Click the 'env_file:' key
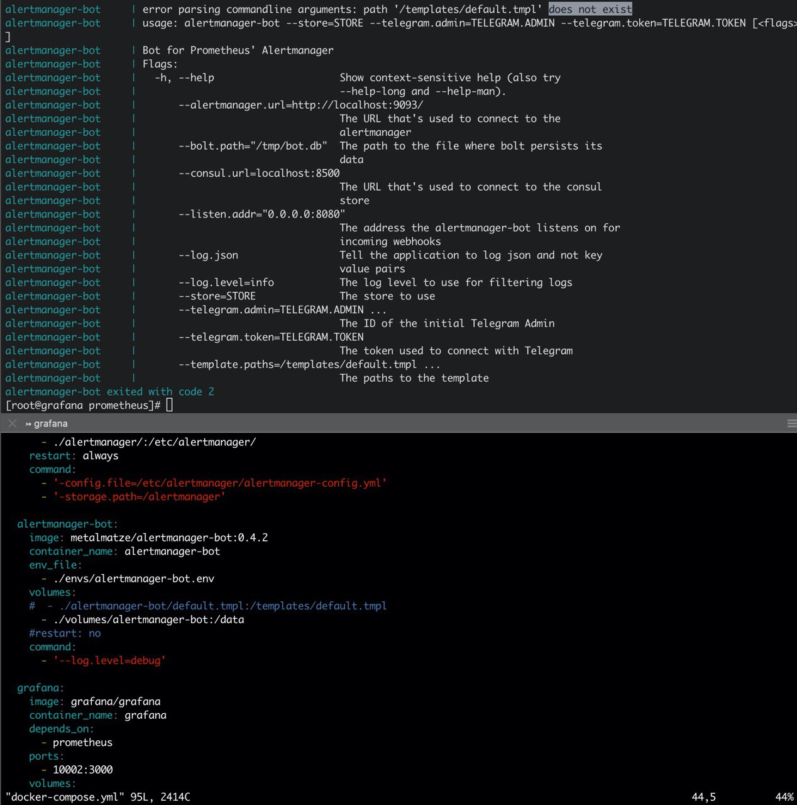The width and height of the screenshot is (797, 805). click(x=55, y=565)
